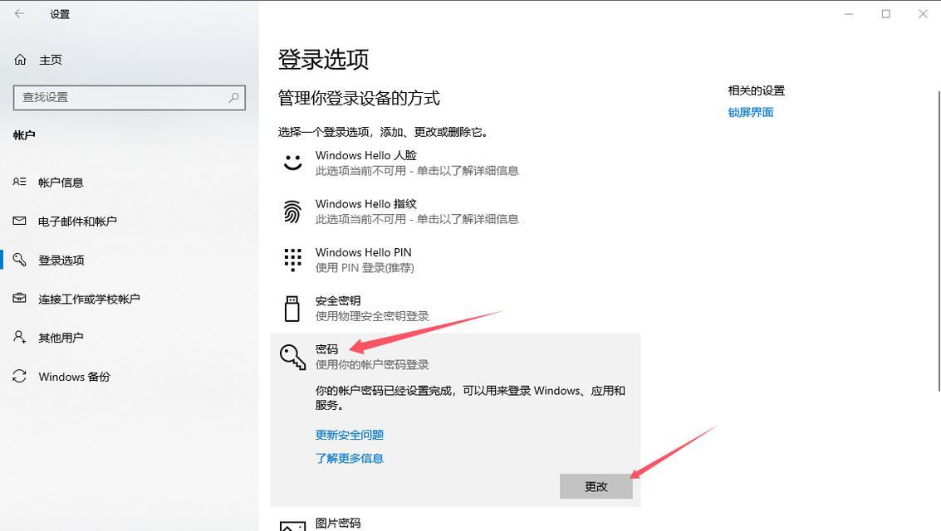
Task: Click the 更改 password button
Action: coord(596,486)
